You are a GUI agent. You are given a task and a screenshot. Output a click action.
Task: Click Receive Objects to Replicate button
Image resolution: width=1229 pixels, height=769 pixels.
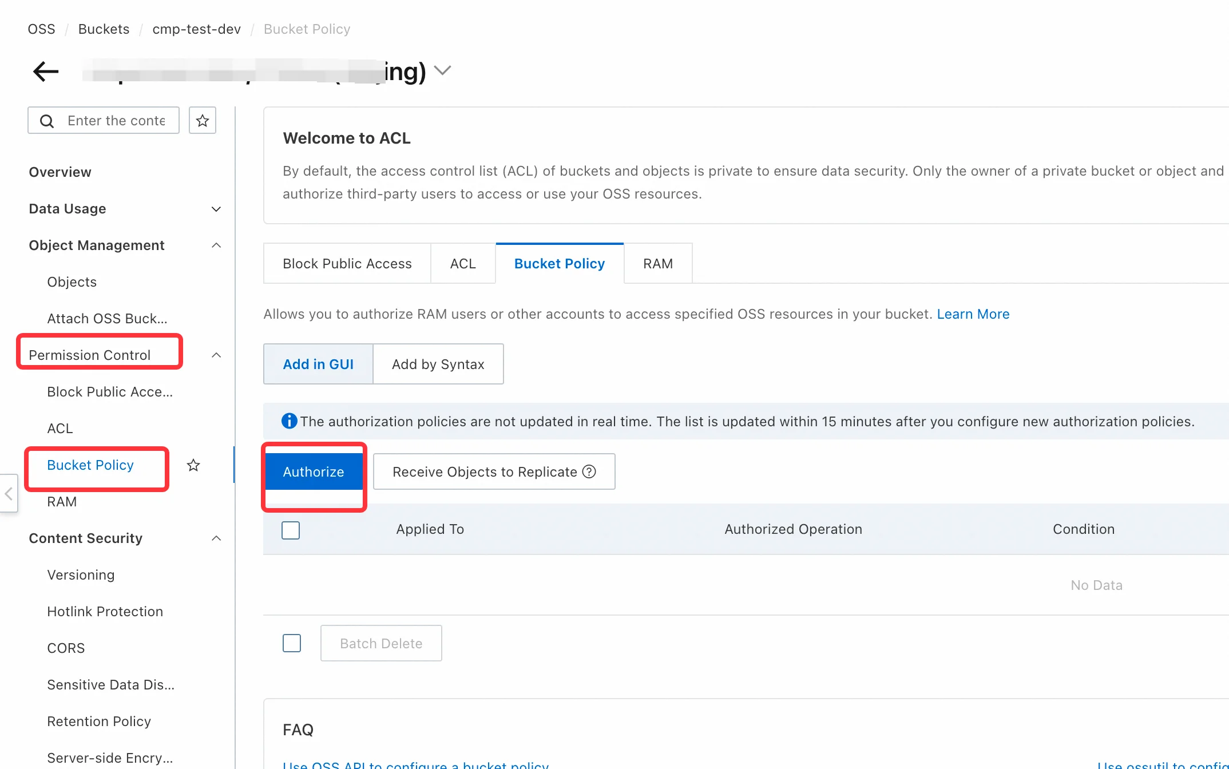tap(494, 471)
